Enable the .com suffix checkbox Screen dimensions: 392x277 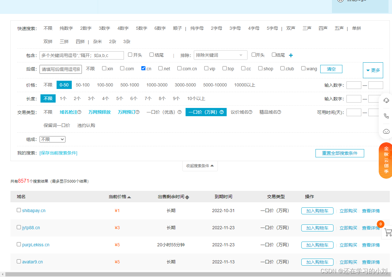(x=122, y=68)
